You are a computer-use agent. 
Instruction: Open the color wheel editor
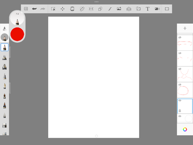click(185, 129)
